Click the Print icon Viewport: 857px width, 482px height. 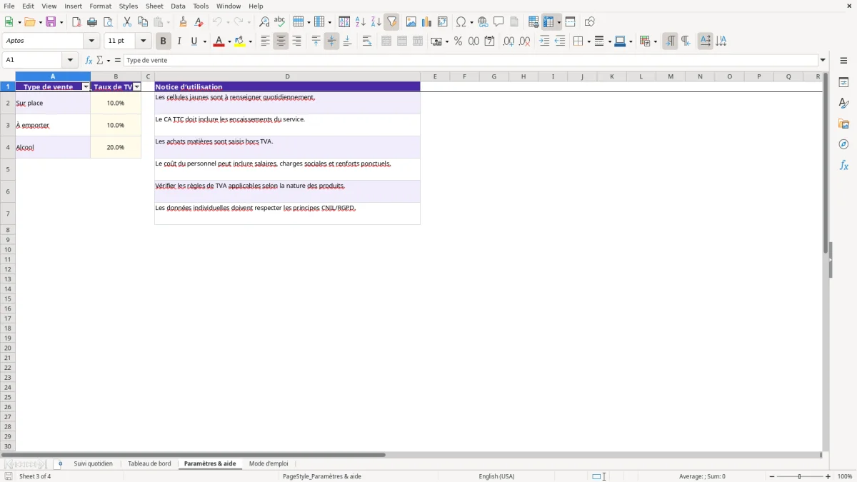click(92, 22)
